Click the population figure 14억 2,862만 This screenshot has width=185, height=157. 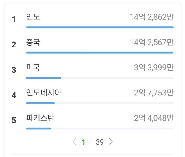[151, 17]
